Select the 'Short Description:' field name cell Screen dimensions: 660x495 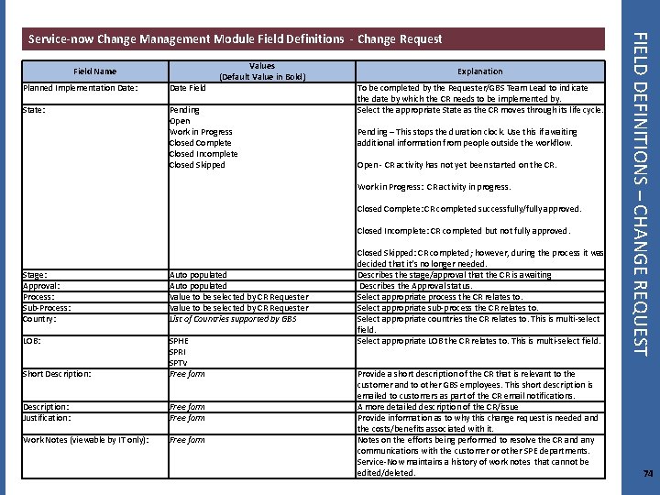click(95, 385)
